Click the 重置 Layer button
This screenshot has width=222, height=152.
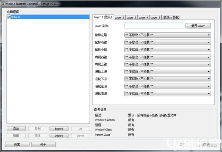pos(198,26)
